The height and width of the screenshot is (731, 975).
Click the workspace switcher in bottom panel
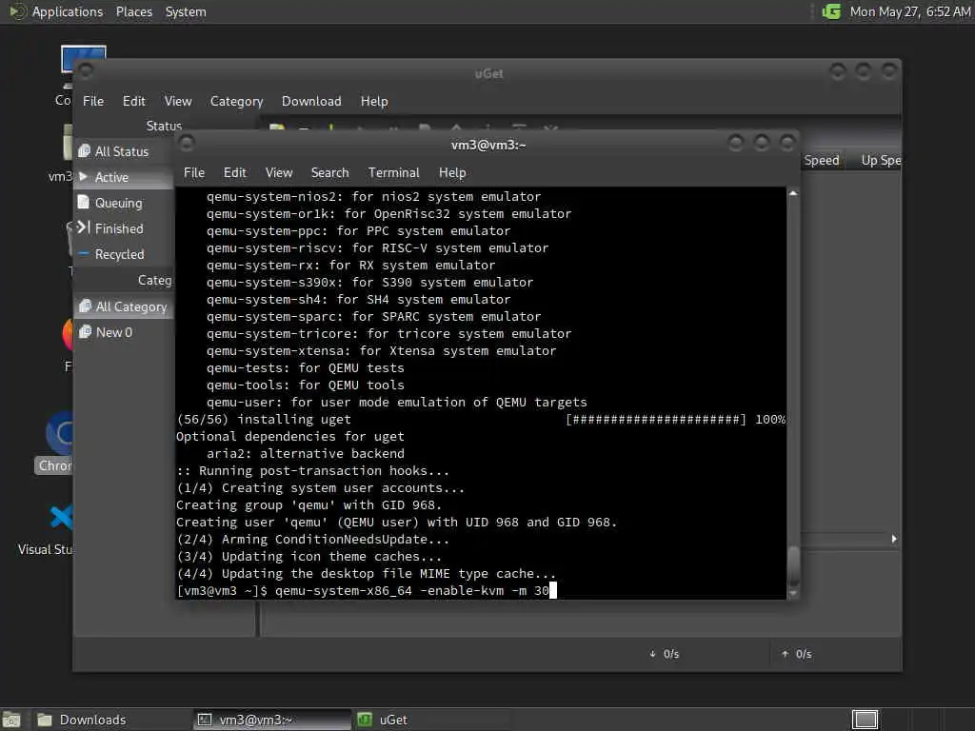[x=865, y=720]
